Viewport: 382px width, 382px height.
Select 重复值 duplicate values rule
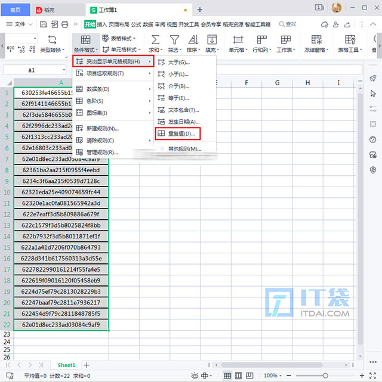[178, 133]
